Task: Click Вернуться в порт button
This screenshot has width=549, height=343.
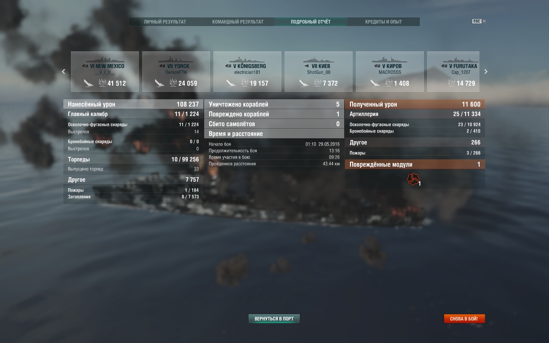Action: (x=274, y=318)
